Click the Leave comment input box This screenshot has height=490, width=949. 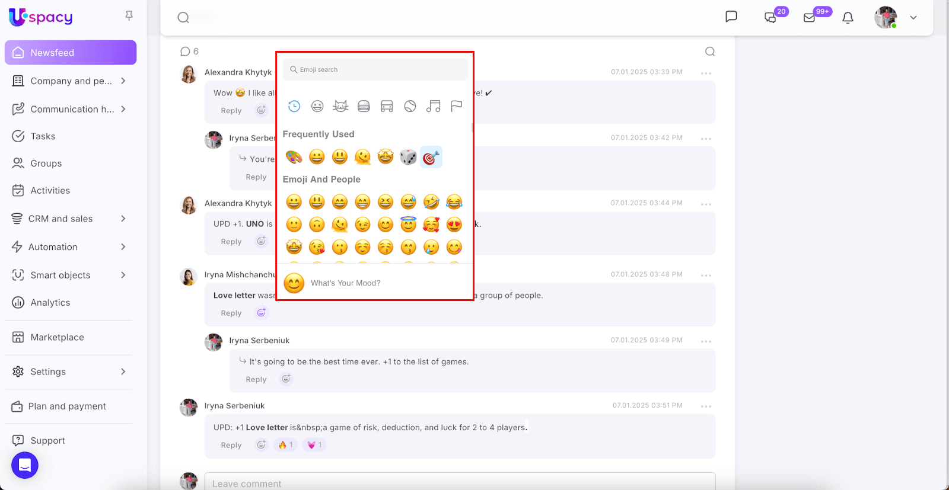(x=460, y=483)
